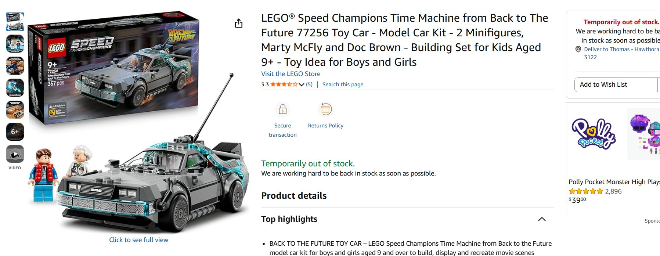View thumbnail of kids holding the model
The image size is (660, 256).
pos(15,66)
